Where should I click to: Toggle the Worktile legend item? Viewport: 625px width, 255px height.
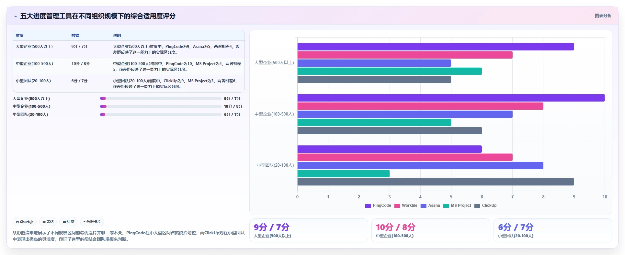click(x=406, y=205)
